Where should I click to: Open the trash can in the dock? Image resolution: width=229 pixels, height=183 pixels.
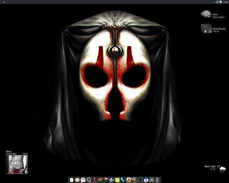(x=157, y=180)
